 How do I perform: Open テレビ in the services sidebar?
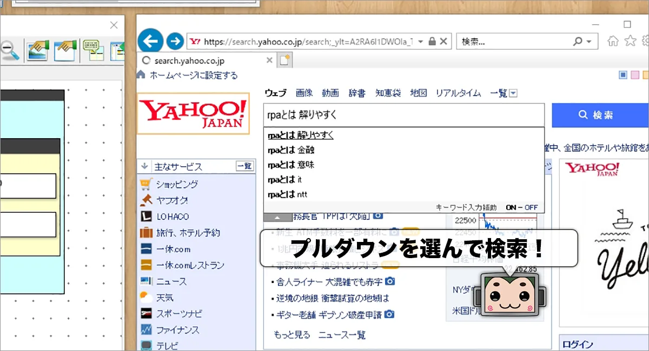[x=167, y=346]
